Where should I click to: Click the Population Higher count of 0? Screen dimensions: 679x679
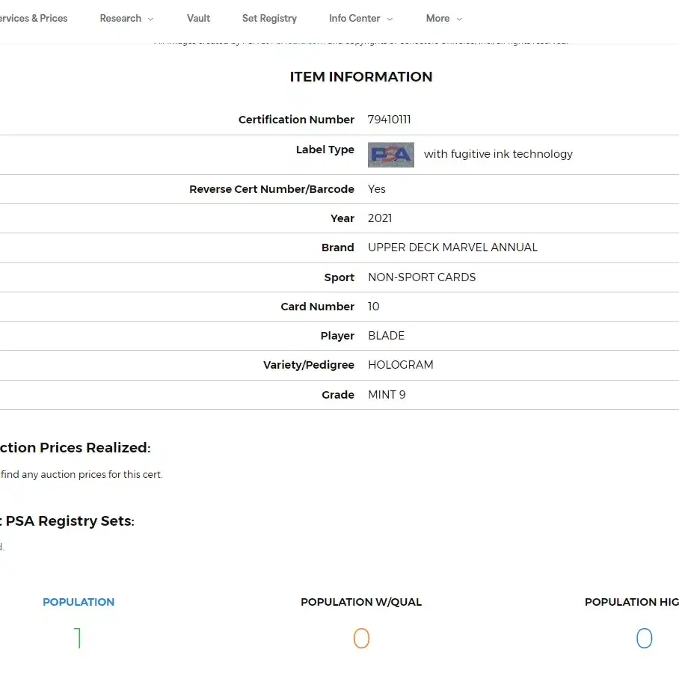click(644, 639)
